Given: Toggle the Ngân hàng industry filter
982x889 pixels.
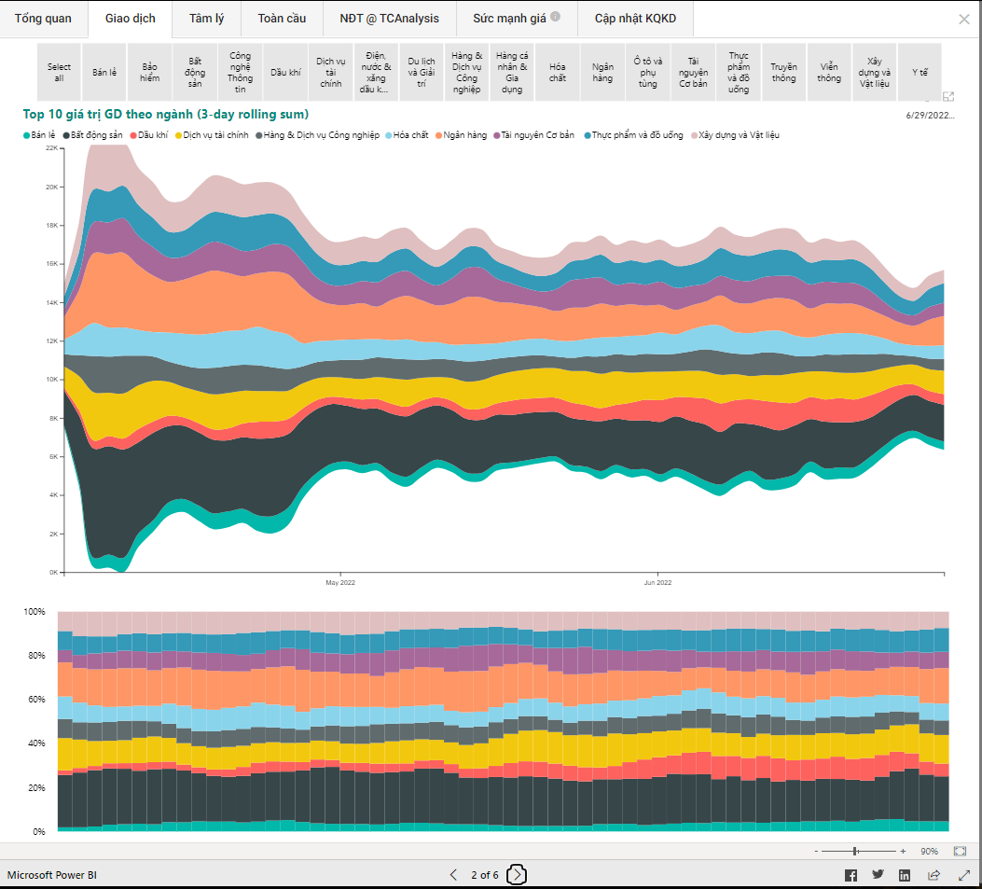Looking at the screenshot, I should 602,72.
